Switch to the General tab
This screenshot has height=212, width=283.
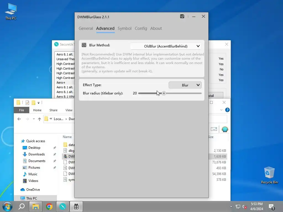click(86, 28)
